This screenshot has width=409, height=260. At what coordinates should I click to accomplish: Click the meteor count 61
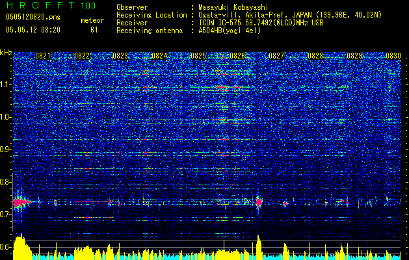pyautogui.click(x=94, y=30)
